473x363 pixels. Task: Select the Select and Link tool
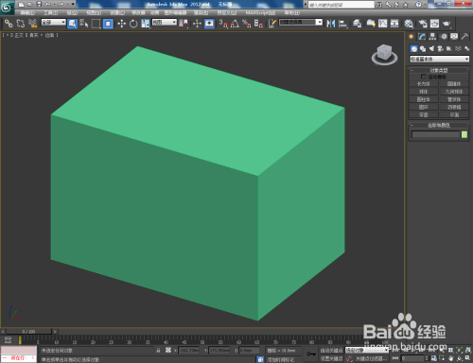point(9,24)
